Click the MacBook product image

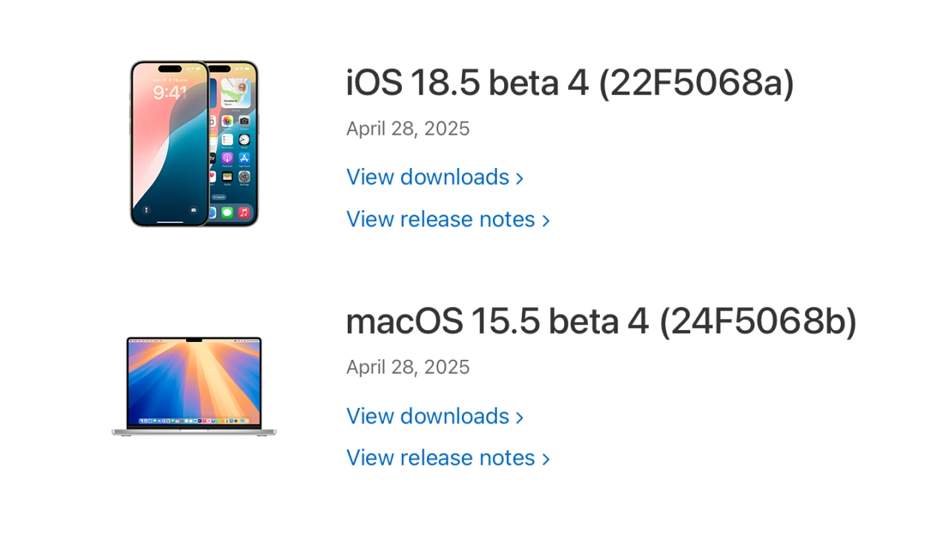(194, 385)
